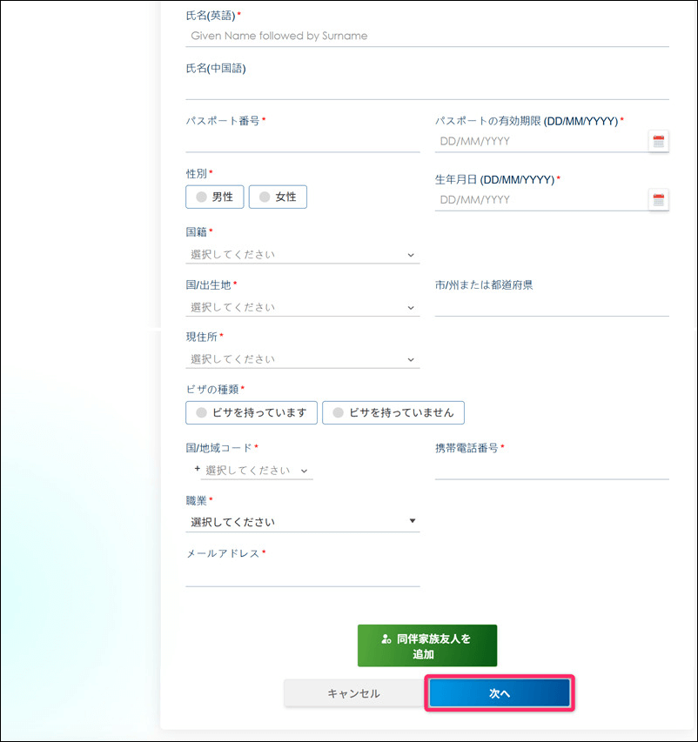698x742 pixels.
Task: Open the 職業 occupation dropdown
Action: click(303, 522)
